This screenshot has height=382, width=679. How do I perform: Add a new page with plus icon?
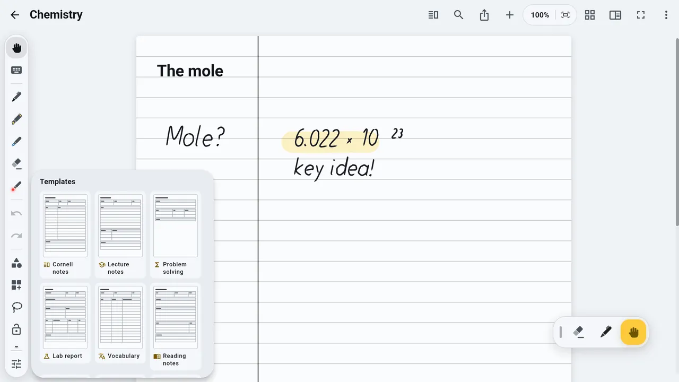510,15
